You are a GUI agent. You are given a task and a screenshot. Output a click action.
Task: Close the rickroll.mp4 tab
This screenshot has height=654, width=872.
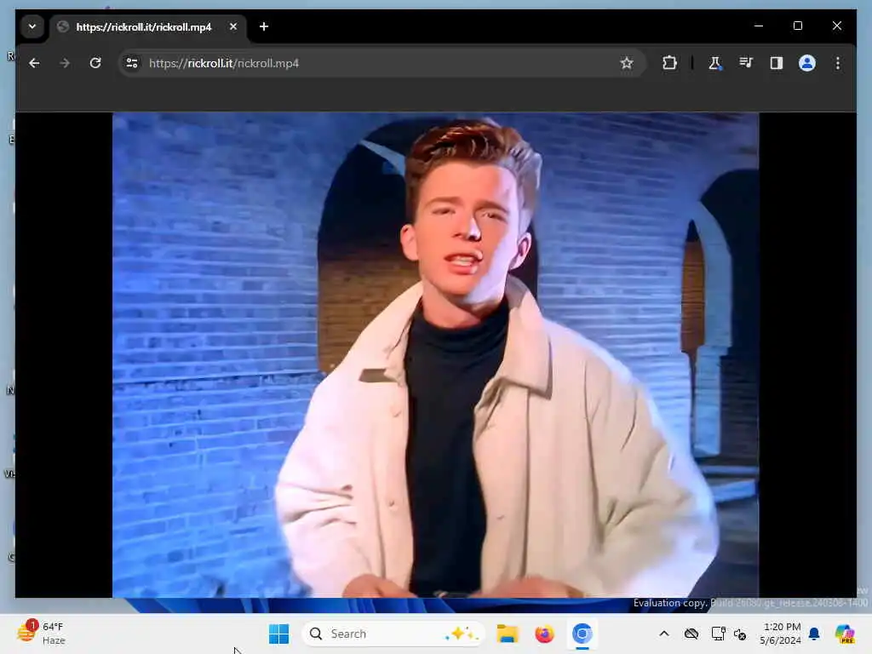233,26
